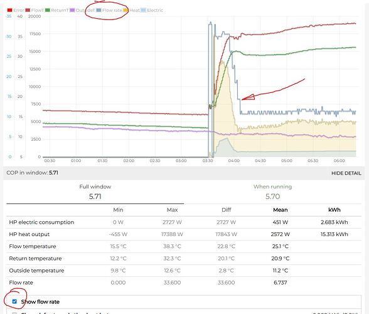This screenshot has height=314, width=369.
Task: Click the 38.3 °C max flow temperature
Action: pos(172,246)
